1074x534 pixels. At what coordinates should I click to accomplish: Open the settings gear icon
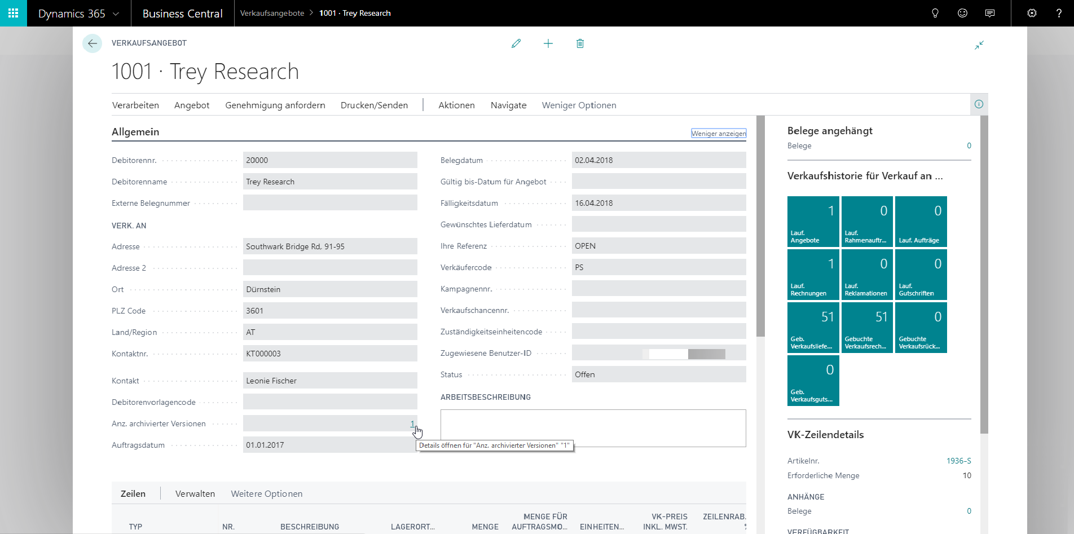click(1032, 13)
